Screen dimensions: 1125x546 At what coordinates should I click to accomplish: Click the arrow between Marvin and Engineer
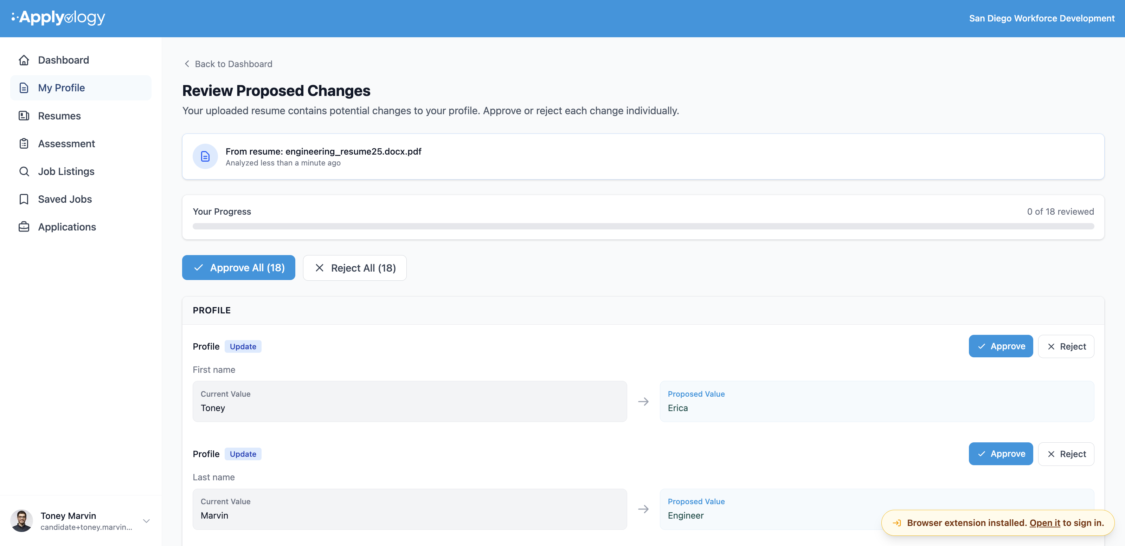click(643, 509)
